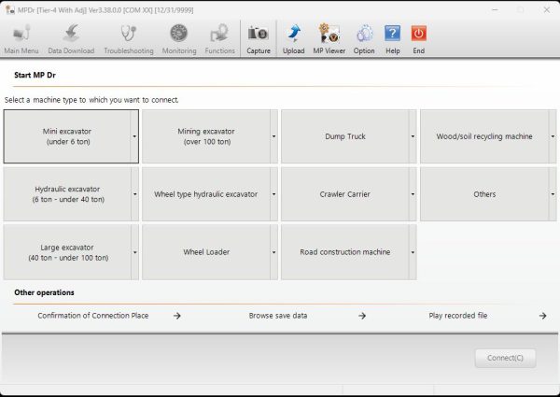Click the Data Download toolbar icon
The image size is (560, 397).
pyautogui.click(x=71, y=38)
